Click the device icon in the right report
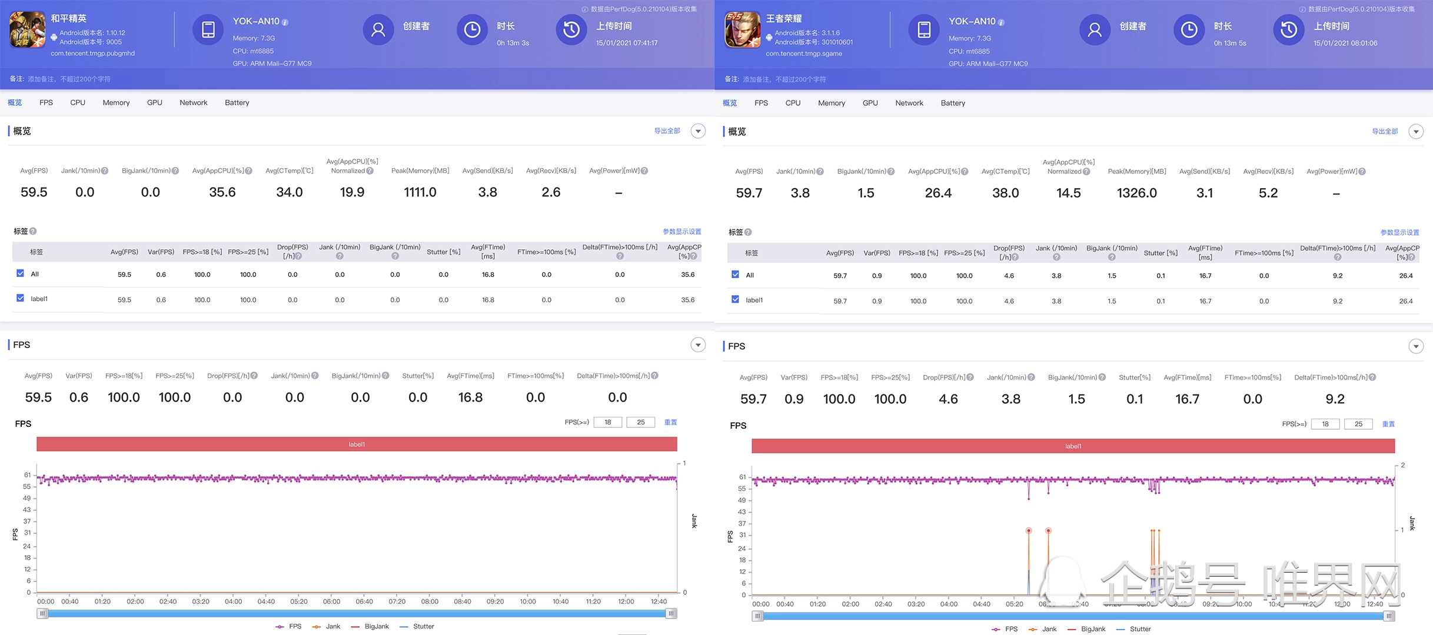The height and width of the screenshot is (635, 1433). coord(924,30)
